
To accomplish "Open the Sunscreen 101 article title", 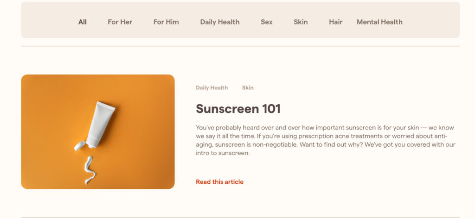I will click(x=238, y=109).
